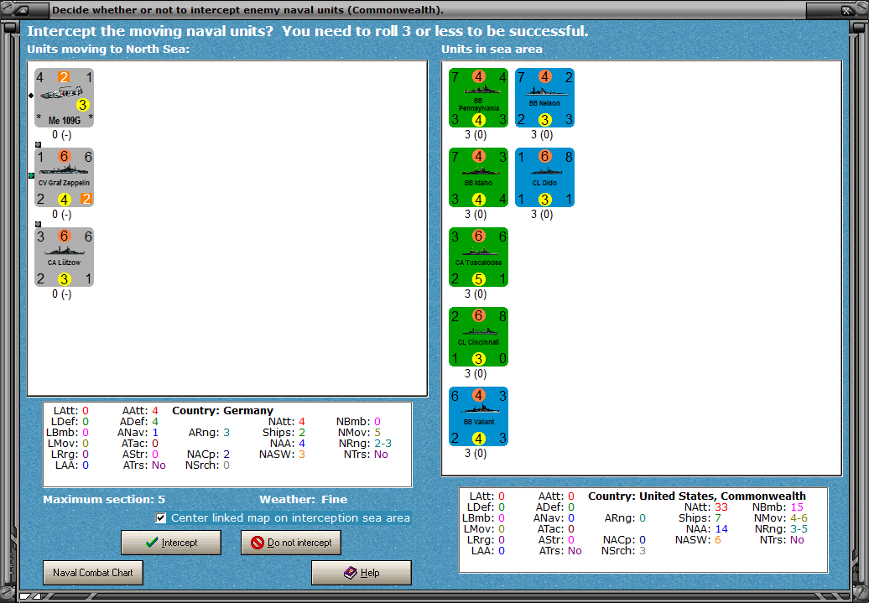Click the '0 (-)' label under Me 109G
Screen dimensions: 869x603
[x=62, y=135]
